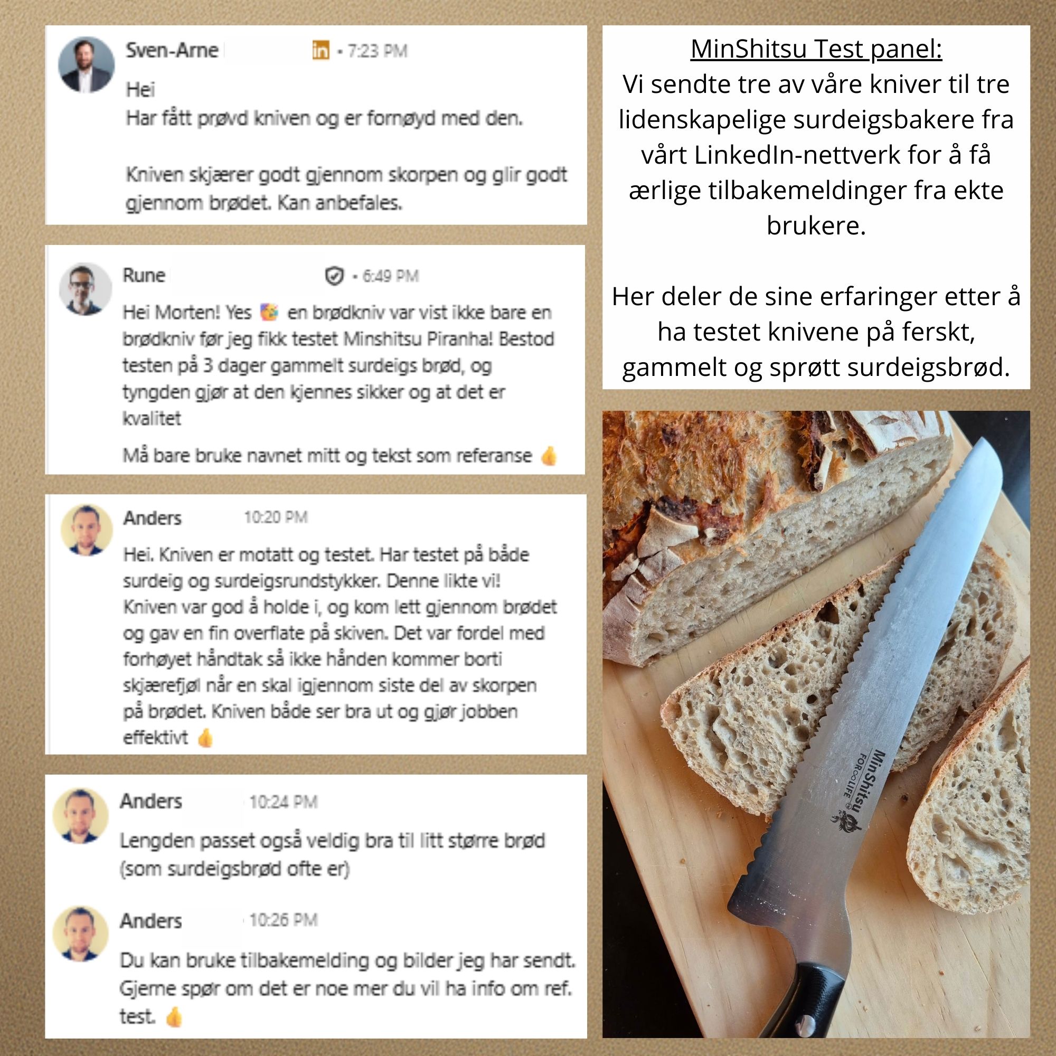Click the 6:49 PM timestamp
Image resolution: width=1056 pixels, height=1056 pixels.
[x=390, y=276]
